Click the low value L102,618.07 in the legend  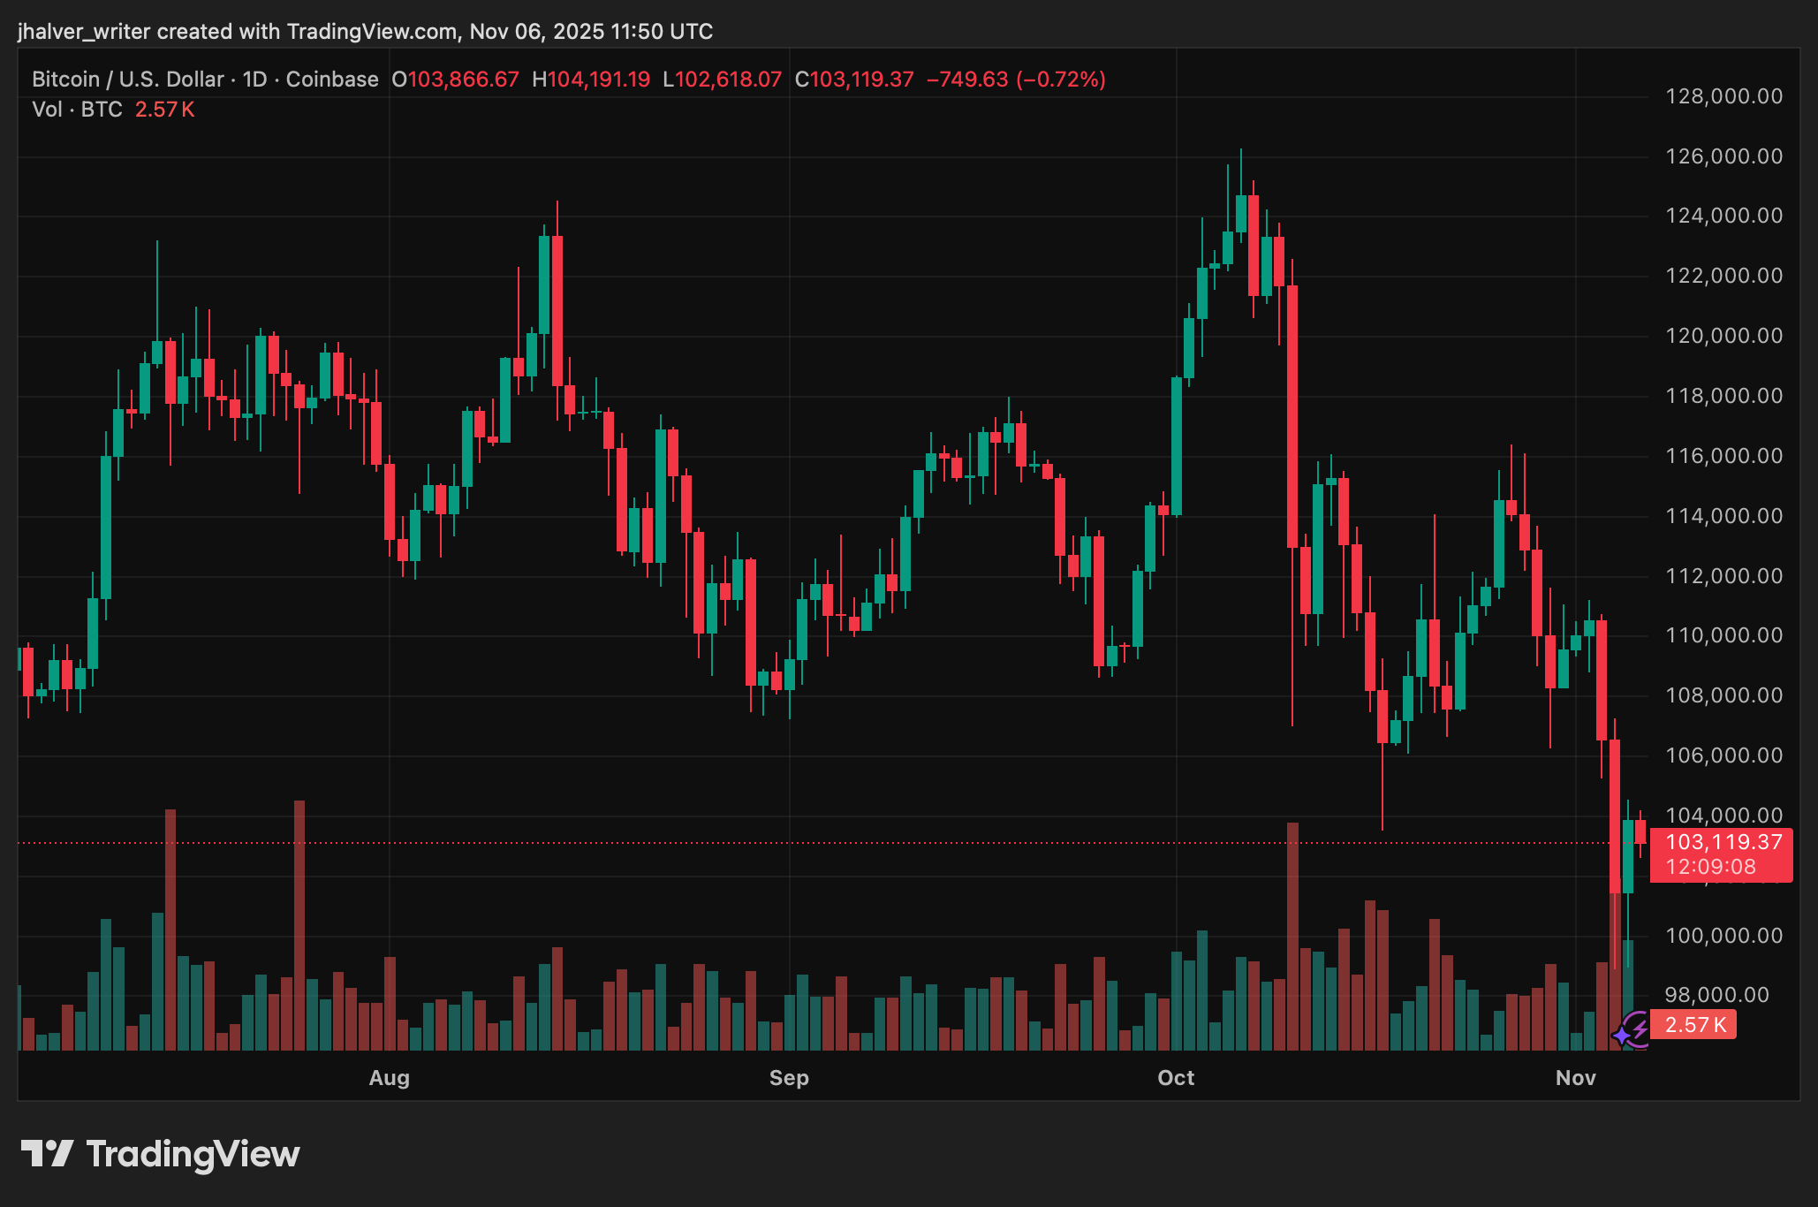(721, 79)
